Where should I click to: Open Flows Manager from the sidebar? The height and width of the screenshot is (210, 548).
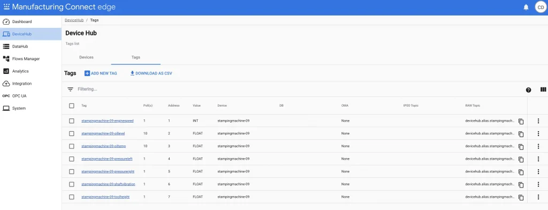pyautogui.click(x=31, y=59)
